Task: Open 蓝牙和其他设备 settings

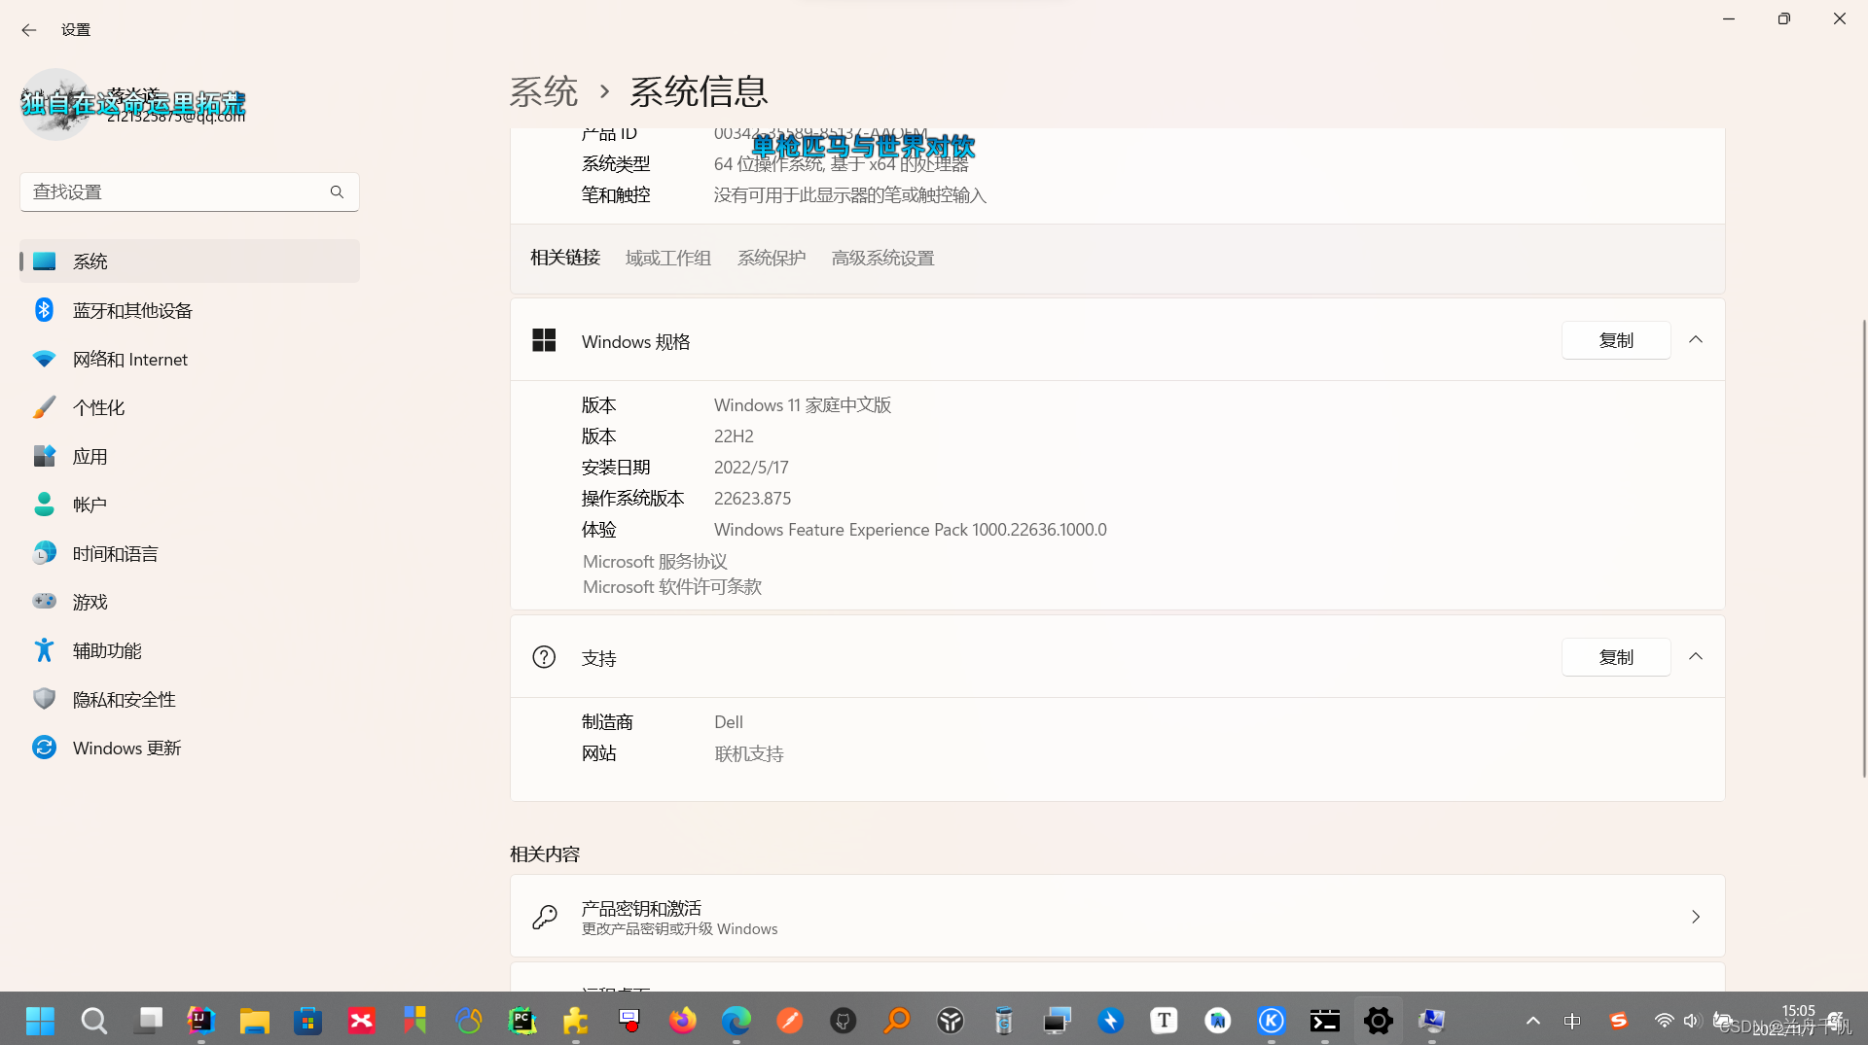Action: (190, 310)
